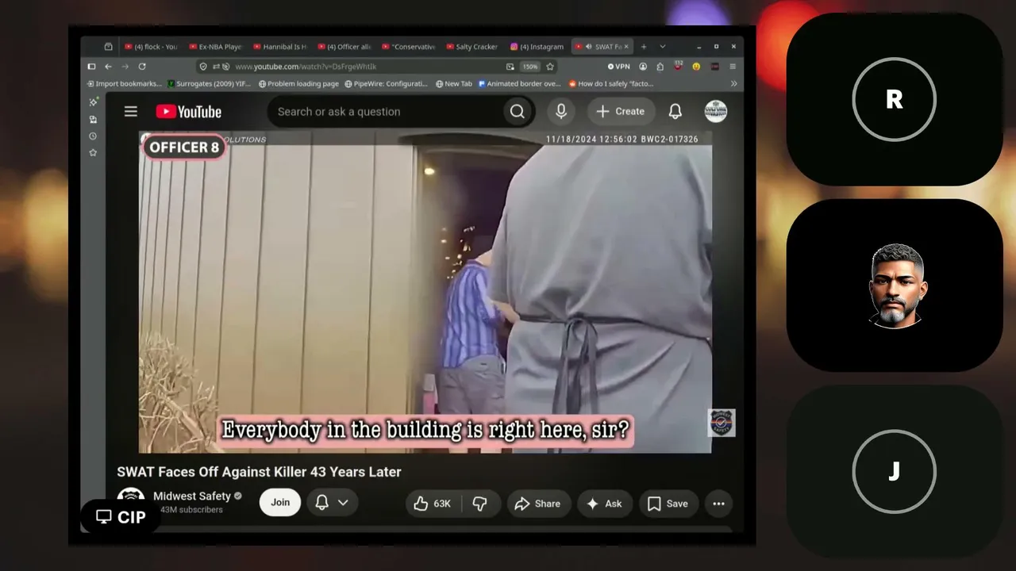This screenshot has width=1016, height=571.
Task: Open the browser application hamburger menu
Action: pos(733,67)
